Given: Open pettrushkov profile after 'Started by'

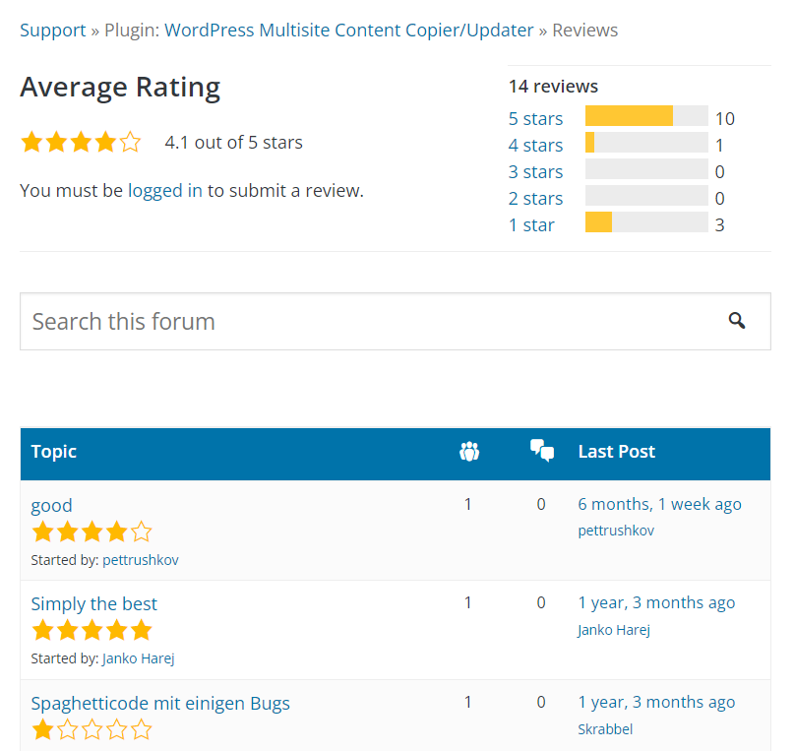Looking at the screenshot, I should [x=141, y=560].
